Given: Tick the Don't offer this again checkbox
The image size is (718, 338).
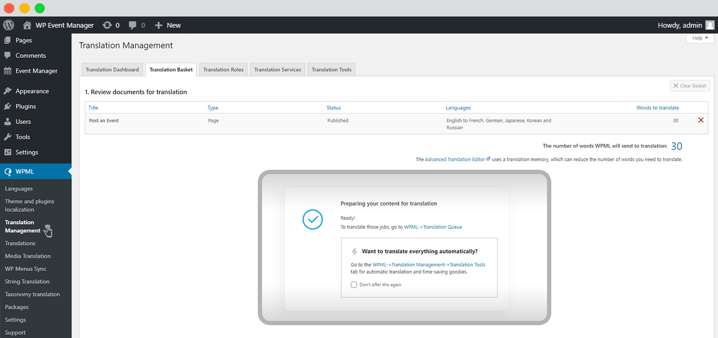Looking at the screenshot, I should [354, 285].
